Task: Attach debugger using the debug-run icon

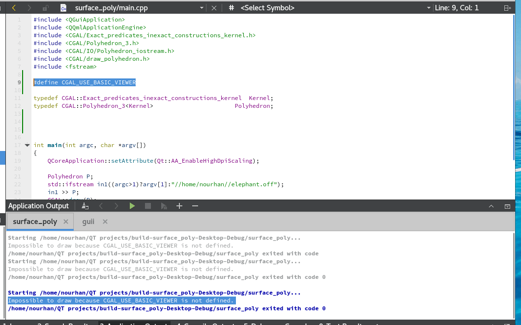Action: click(164, 206)
